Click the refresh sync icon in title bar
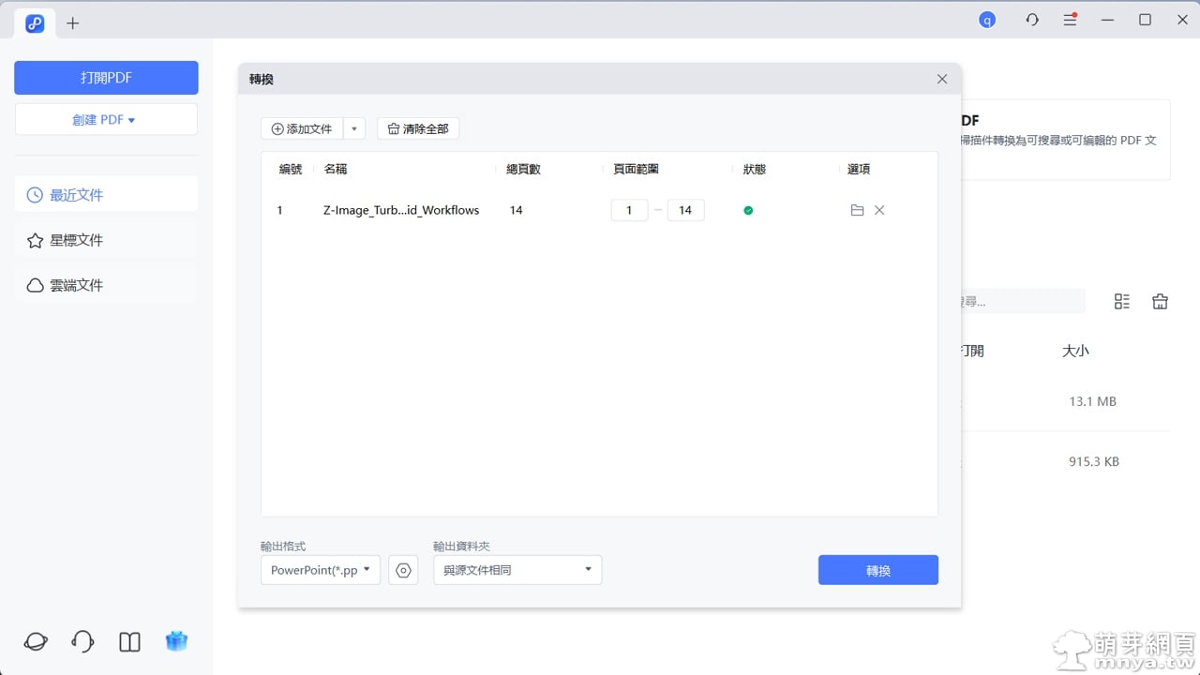 (1032, 20)
